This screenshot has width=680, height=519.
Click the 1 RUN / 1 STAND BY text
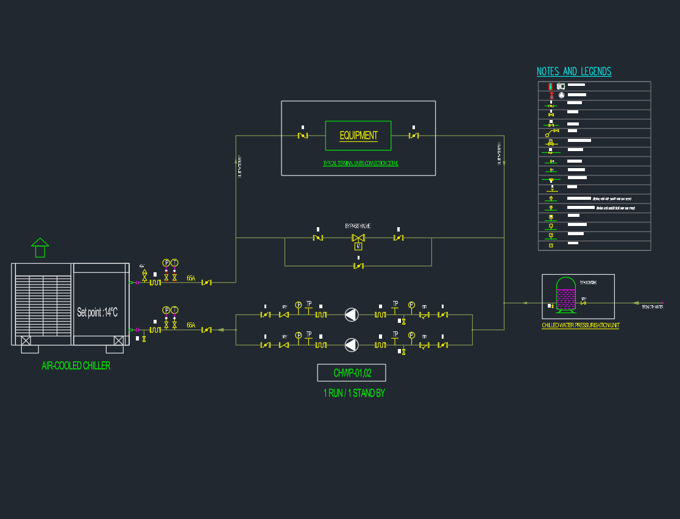point(354,394)
